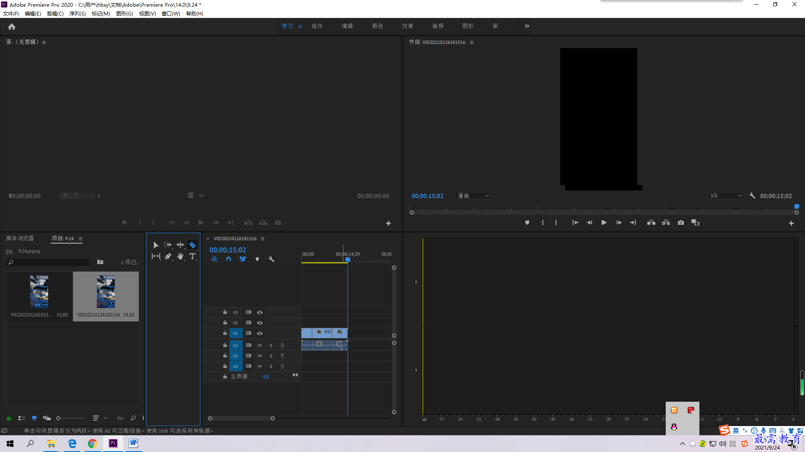Select first VID202101261815 thumbnail
The height and width of the screenshot is (452, 805).
(x=39, y=292)
